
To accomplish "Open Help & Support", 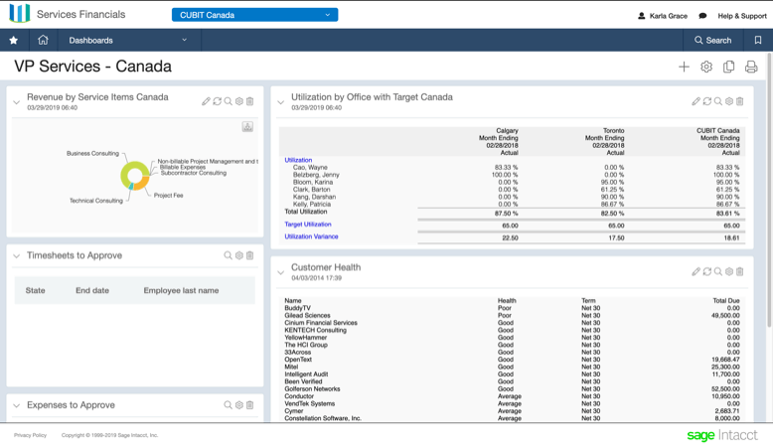I will (741, 16).
